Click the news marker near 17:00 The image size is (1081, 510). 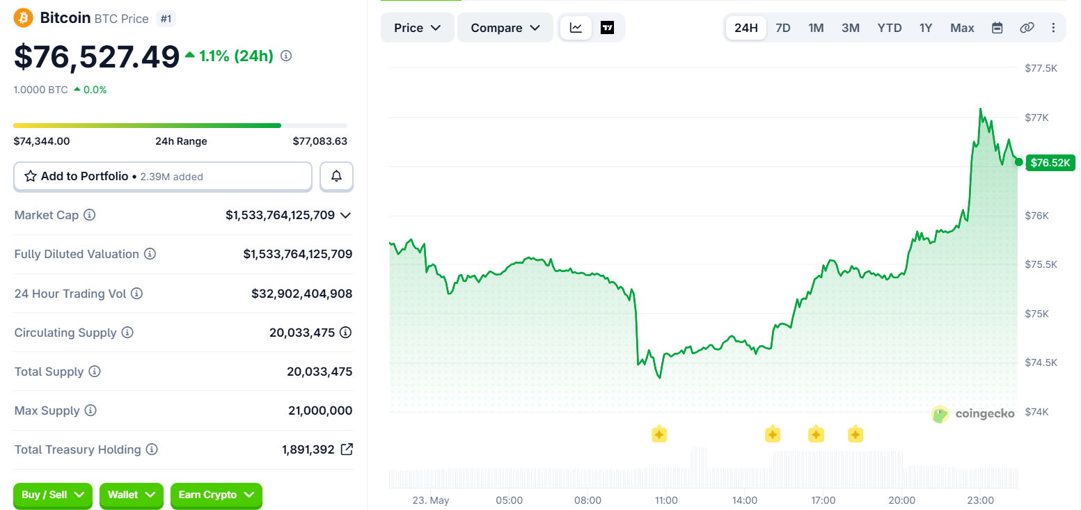816,435
